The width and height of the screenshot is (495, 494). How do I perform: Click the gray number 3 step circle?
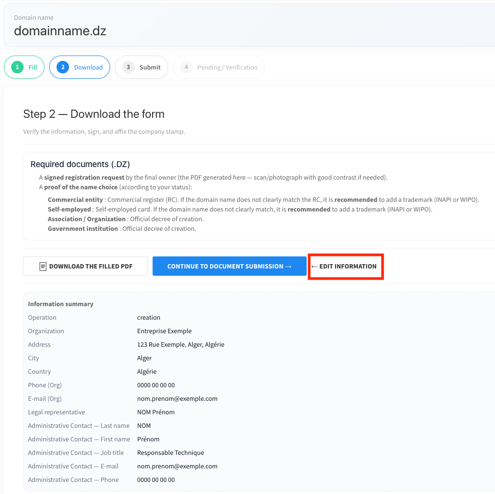[x=128, y=67]
